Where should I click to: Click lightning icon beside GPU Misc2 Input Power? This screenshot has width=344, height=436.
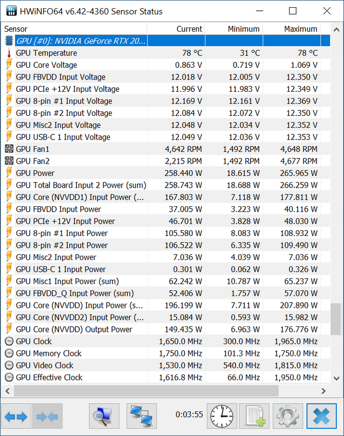pos(9,257)
